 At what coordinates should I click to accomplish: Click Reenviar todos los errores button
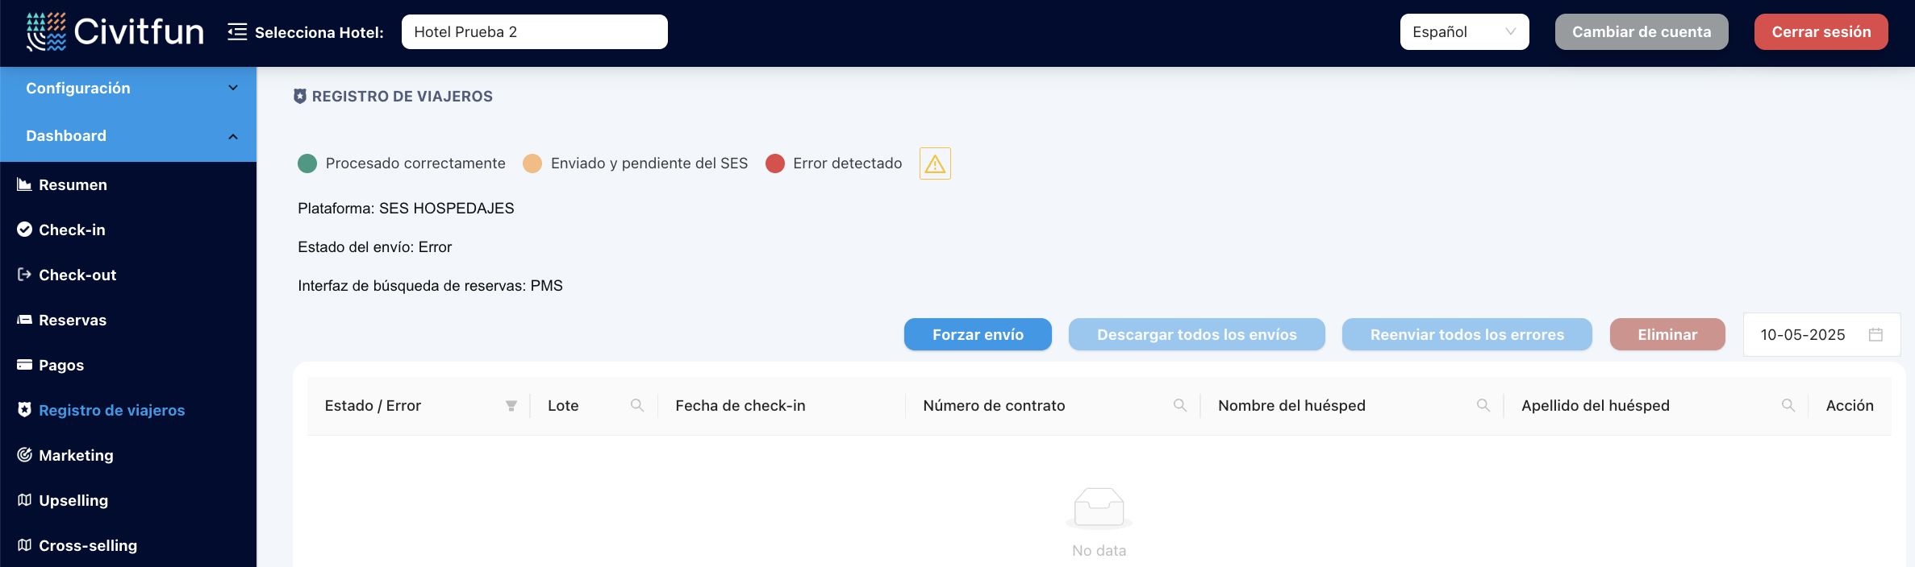tap(1466, 334)
